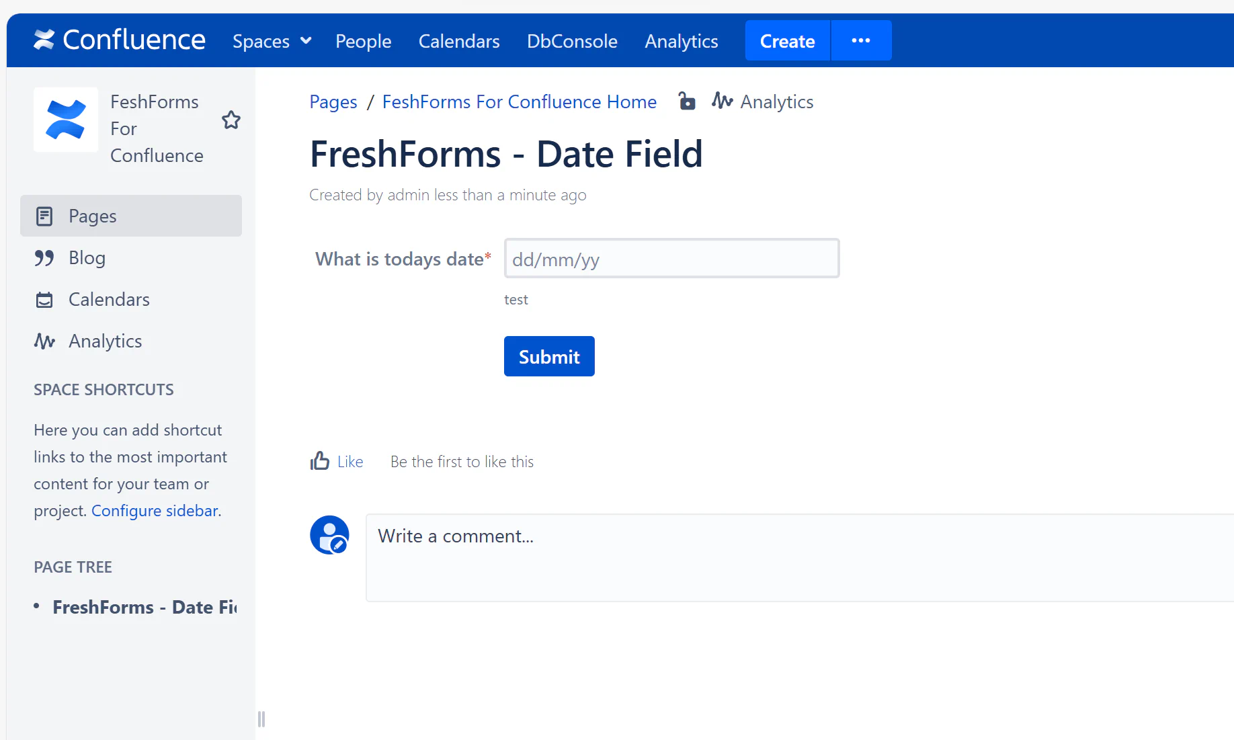Open DbConsole in the top navigation
This screenshot has width=1234, height=740.
572,41
